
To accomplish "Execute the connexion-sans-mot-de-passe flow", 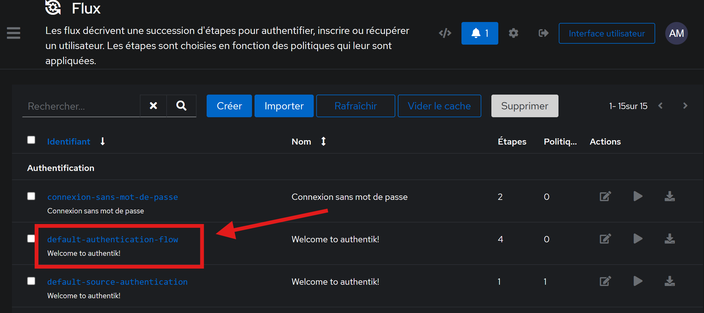I will (x=638, y=196).
